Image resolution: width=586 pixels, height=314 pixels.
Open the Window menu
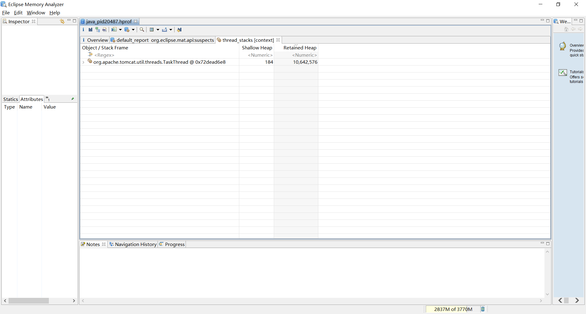[x=36, y=12]
